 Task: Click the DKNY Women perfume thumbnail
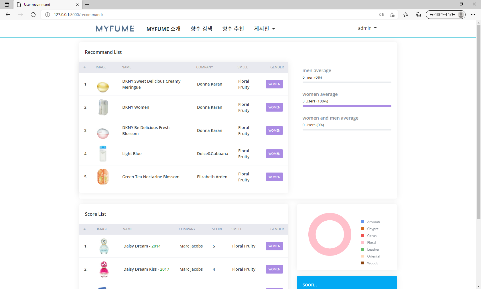pyautogui.click(x=103, y=107)
